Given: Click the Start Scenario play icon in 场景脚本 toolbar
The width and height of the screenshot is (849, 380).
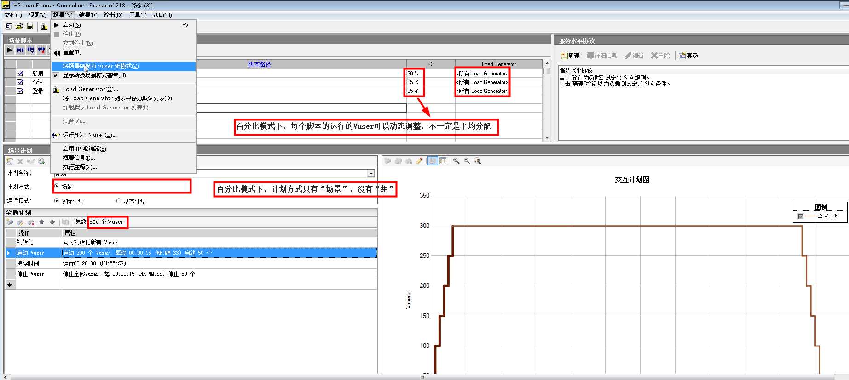Looking at the screenshot, I should click(10, 50).
